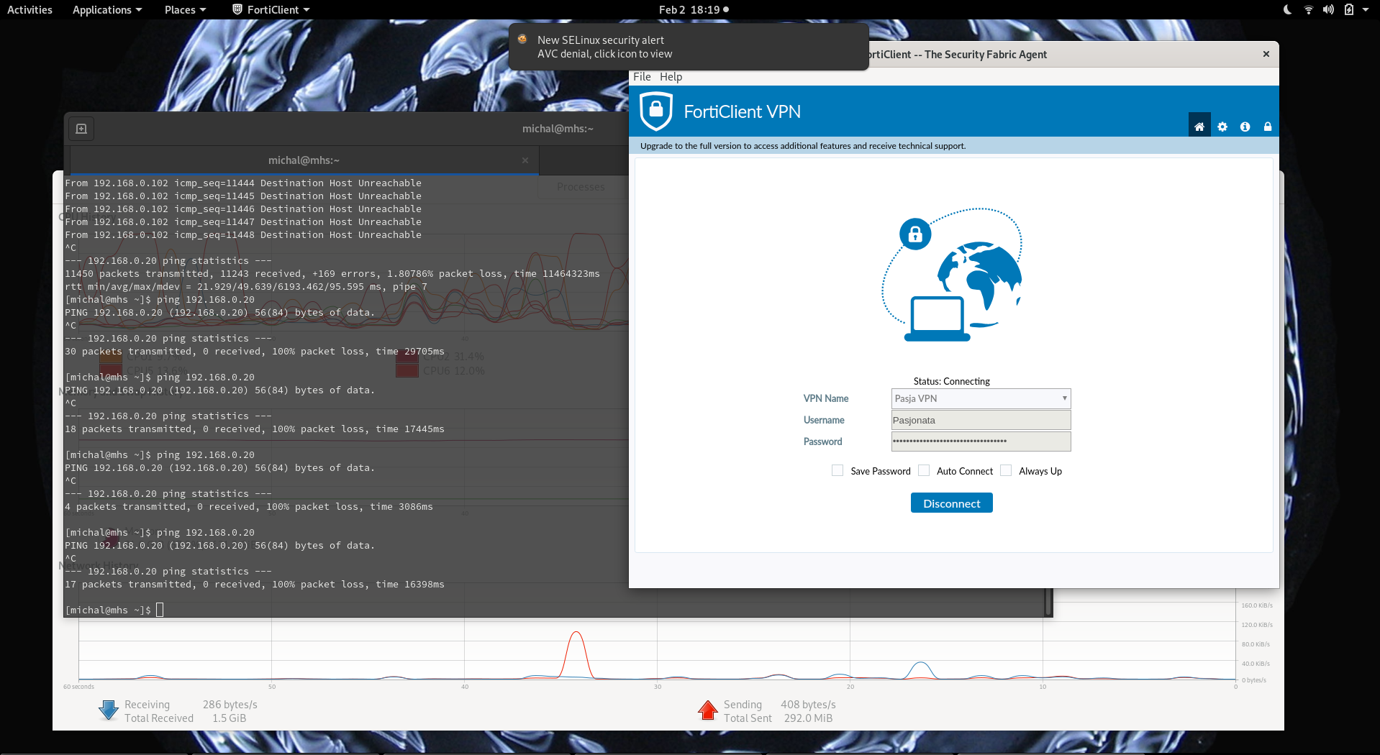The width and height of the screenshot is (1380, 755).
Task: Open Sending color picker arrow in System Monitor
Action: pyautogui.click(x=708, y=710)
